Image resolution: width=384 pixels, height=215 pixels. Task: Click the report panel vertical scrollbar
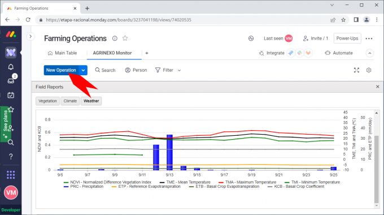377,169
